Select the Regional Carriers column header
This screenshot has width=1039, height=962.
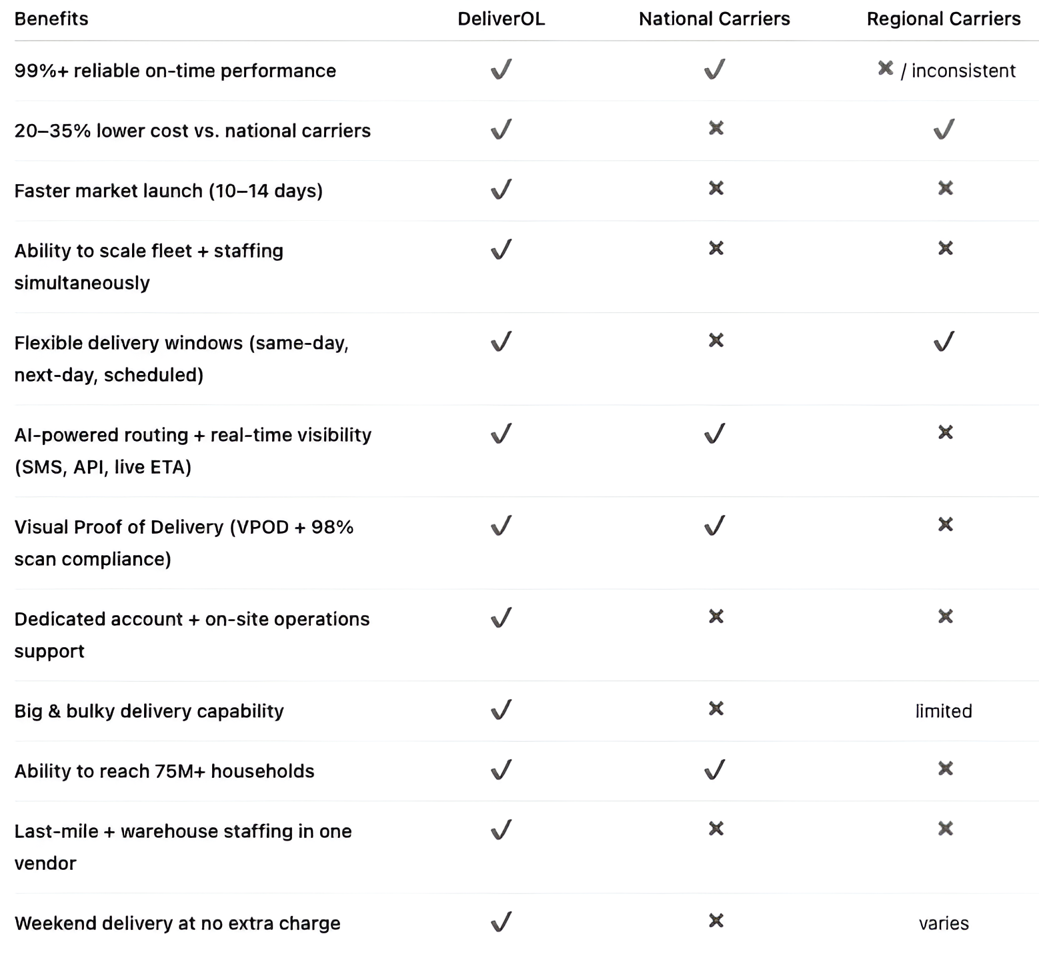click(x=943, y=19)
